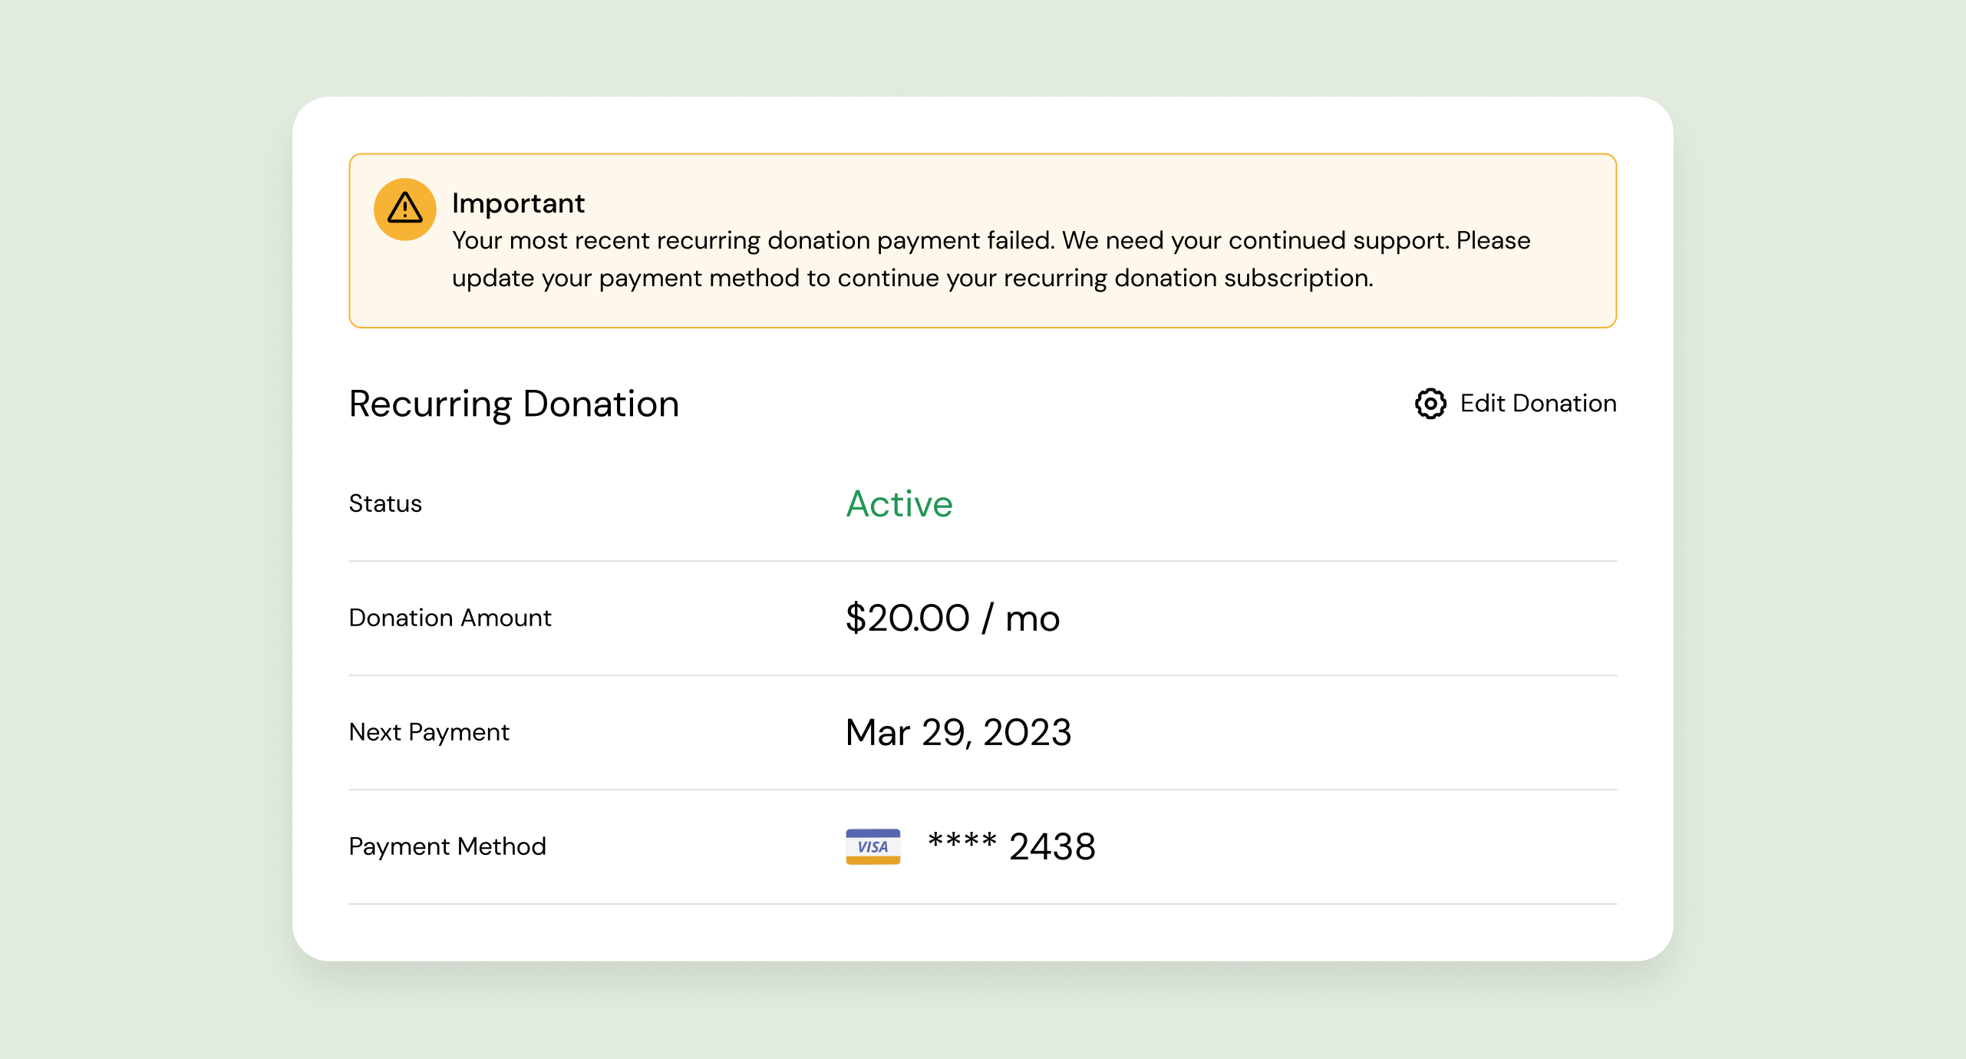Click the alert banner's second text line
This screenshot has width=1966, height=1059.
tap(912, 279)
